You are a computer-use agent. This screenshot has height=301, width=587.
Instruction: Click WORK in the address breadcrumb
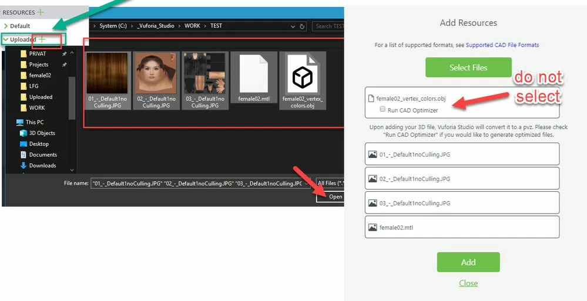click(192, 26)
